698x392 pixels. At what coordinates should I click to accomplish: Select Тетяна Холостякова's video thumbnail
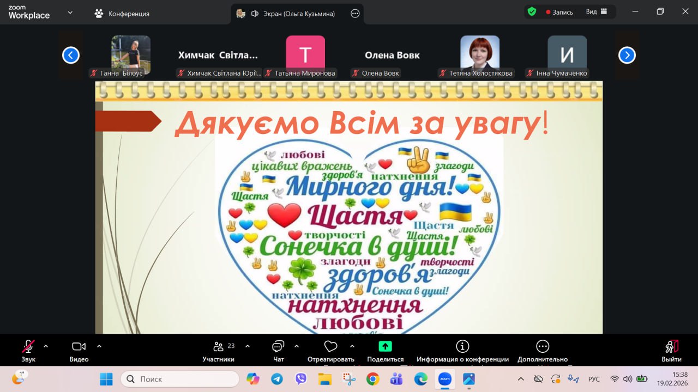[x=479, y=53]
